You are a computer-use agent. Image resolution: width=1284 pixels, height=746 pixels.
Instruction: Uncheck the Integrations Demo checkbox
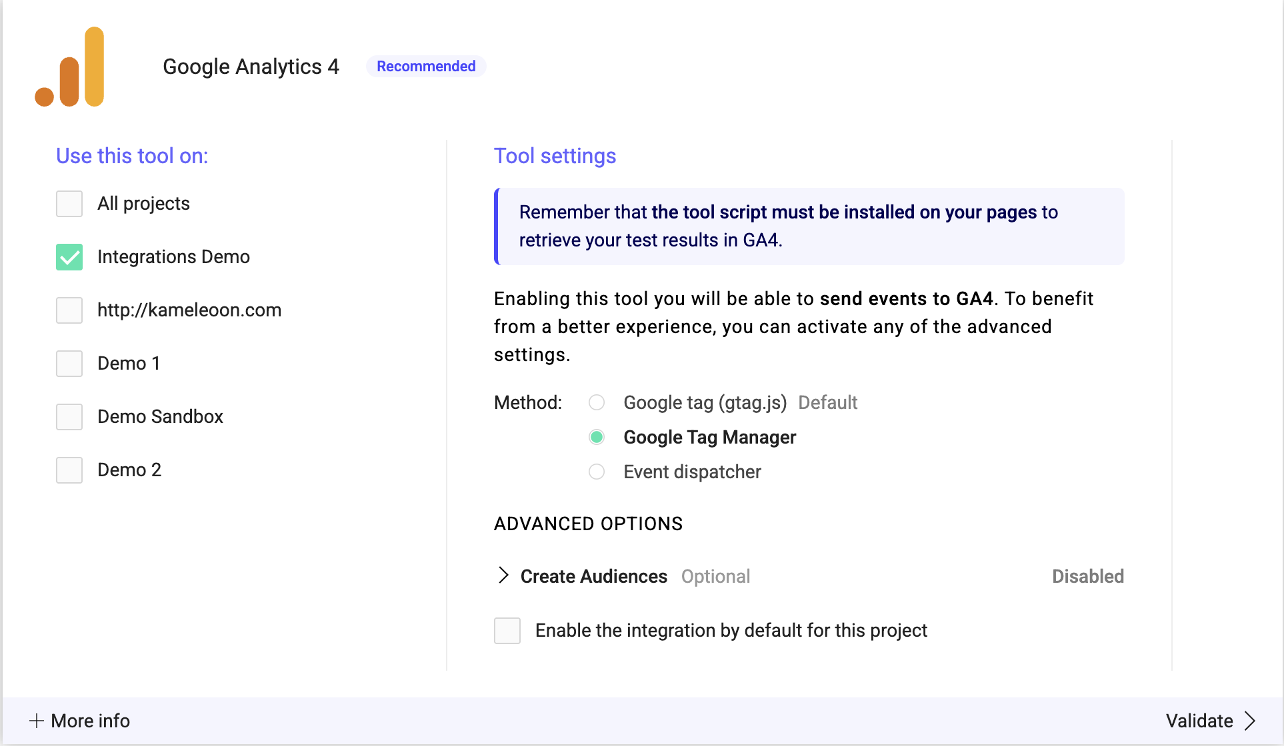tap(69, 257)
